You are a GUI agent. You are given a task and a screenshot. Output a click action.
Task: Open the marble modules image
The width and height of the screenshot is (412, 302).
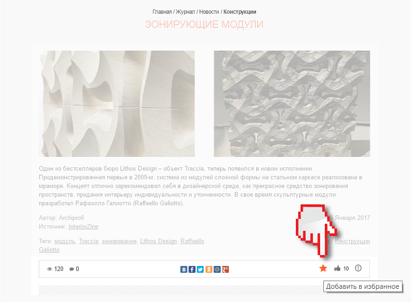[292, 104]
